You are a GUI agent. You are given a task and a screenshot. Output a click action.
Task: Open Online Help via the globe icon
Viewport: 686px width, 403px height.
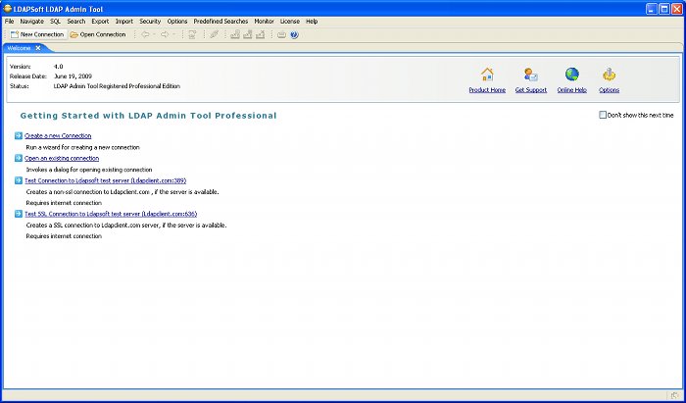coord(572,75)
